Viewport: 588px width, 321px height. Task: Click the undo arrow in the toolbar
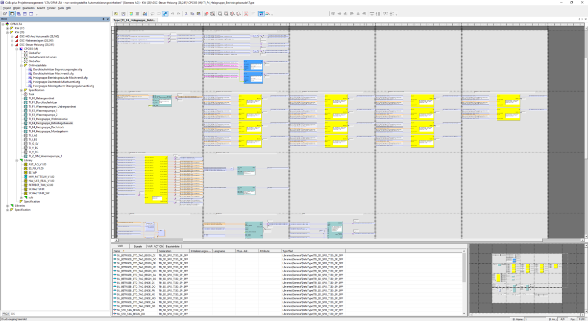172,14
